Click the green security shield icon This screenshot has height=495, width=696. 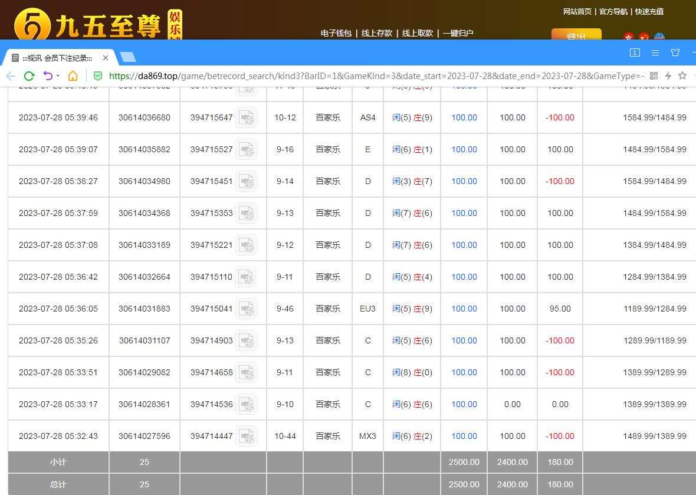pyautogui.click(x=98, y=76)
